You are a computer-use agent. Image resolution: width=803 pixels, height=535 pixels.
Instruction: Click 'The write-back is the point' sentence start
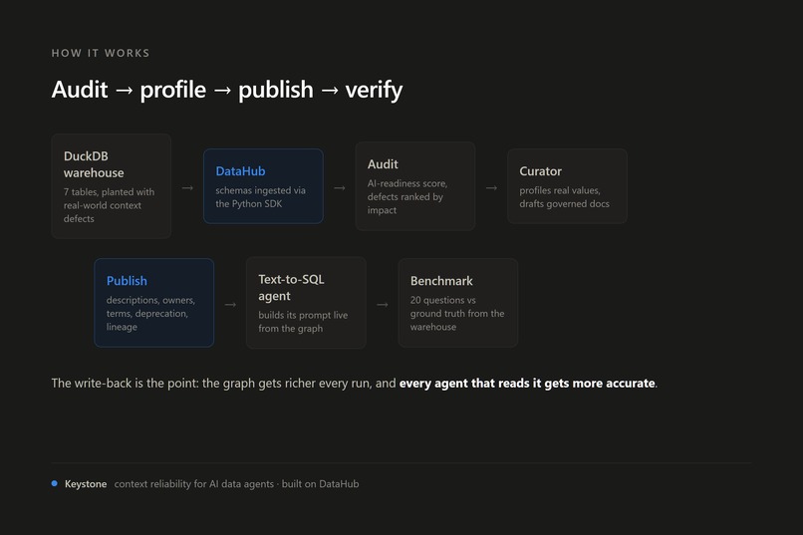125,383
